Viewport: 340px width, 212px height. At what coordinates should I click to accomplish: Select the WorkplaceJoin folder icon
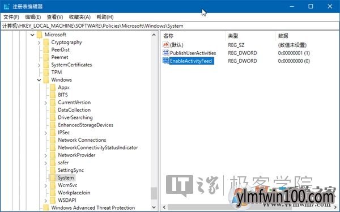[53, 193]
